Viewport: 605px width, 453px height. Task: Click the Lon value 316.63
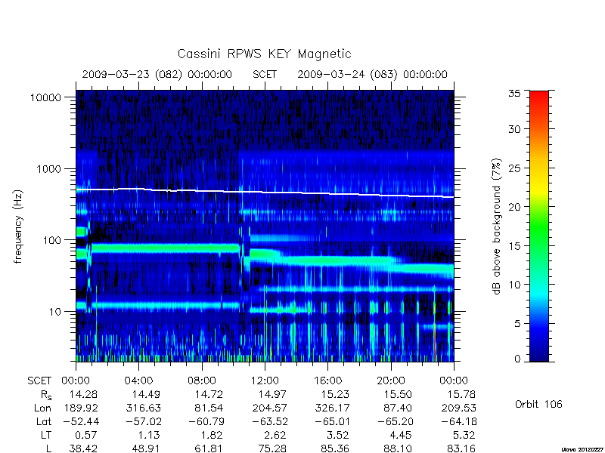(143, 408)
